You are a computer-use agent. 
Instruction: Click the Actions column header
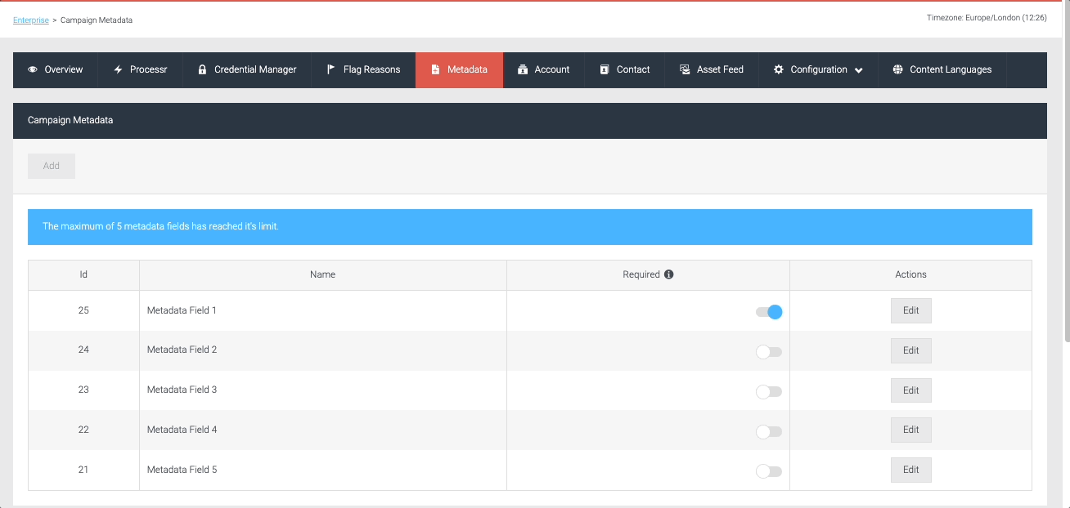click(x=910, y=275)
